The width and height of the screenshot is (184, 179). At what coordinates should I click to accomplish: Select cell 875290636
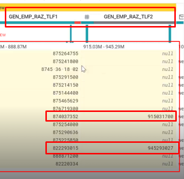[x=66, y=132]
